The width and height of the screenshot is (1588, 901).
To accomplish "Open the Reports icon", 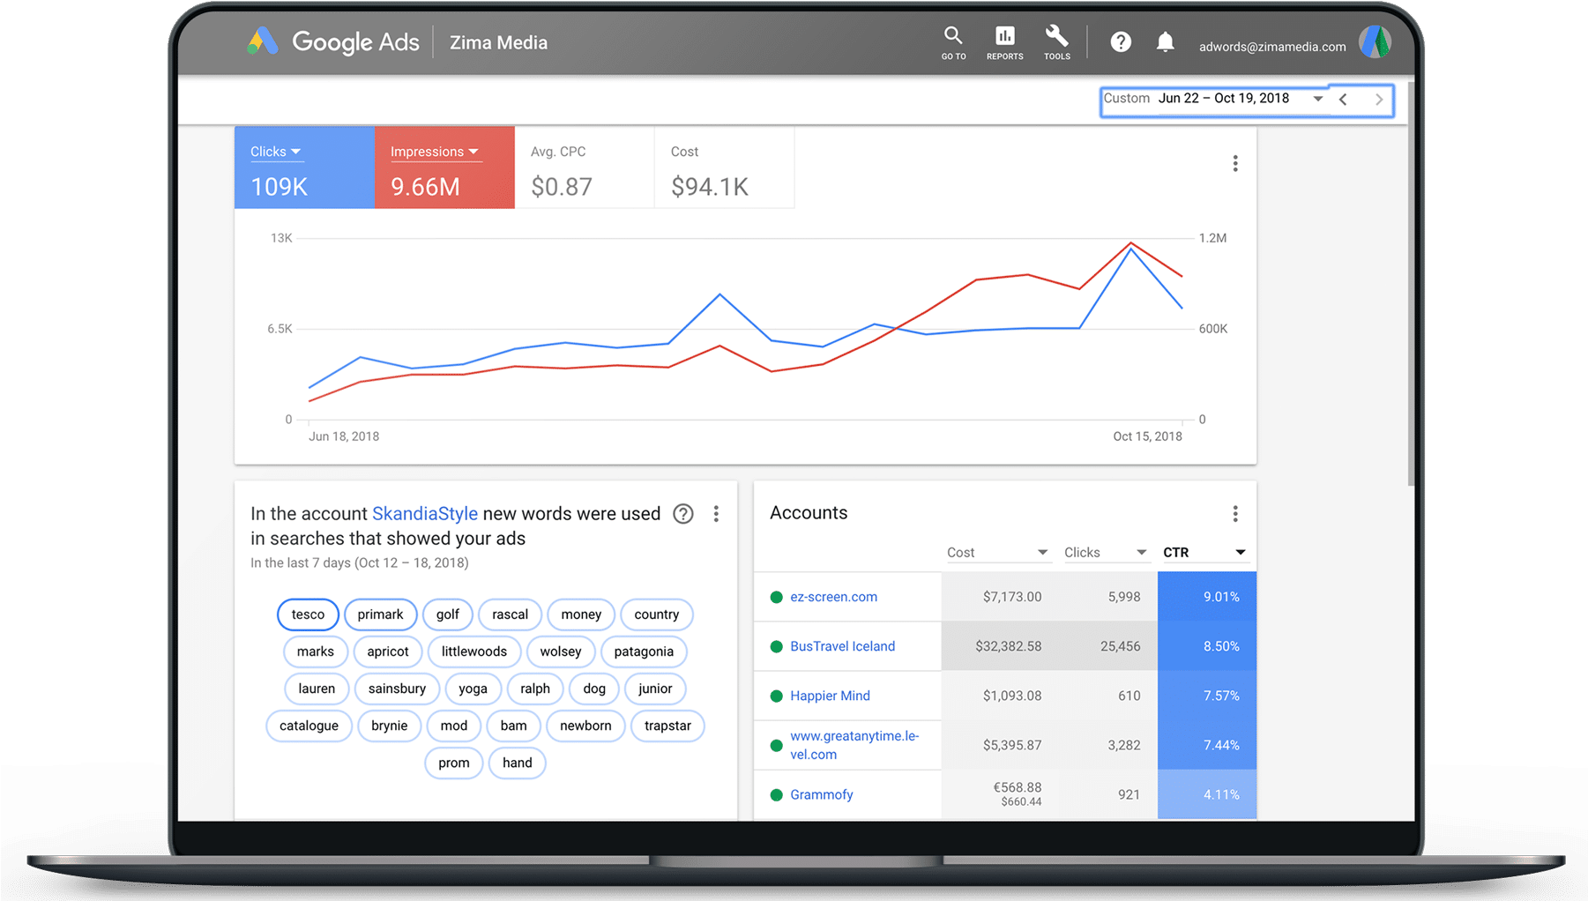I will [1004, 41].
